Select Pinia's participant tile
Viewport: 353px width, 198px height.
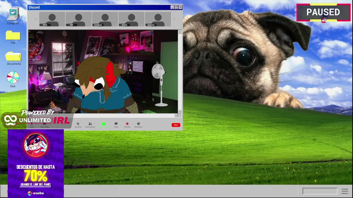(52, 19)
